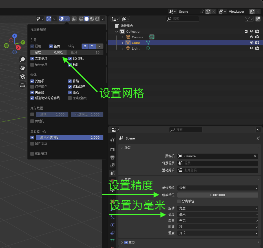Open the 旋转 dropdown showing 角度
The image size is (263, 248).
[x=218, y=208]
